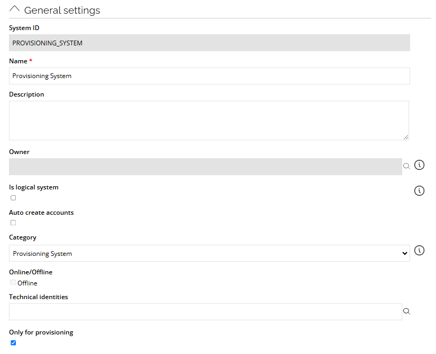436x354 pixels.
Task: Select the System ID read-only field
Action: point(210,43)
